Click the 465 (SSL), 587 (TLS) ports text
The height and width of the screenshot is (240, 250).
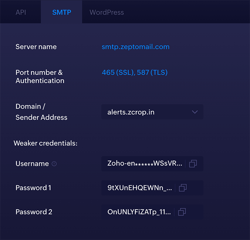point(135,73)
